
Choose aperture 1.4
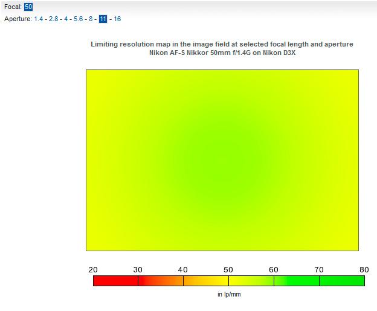(39, 19)
